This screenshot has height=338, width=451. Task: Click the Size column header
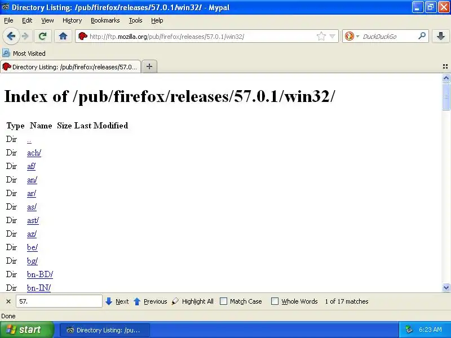pyautogui.click(x=64, y=126)
